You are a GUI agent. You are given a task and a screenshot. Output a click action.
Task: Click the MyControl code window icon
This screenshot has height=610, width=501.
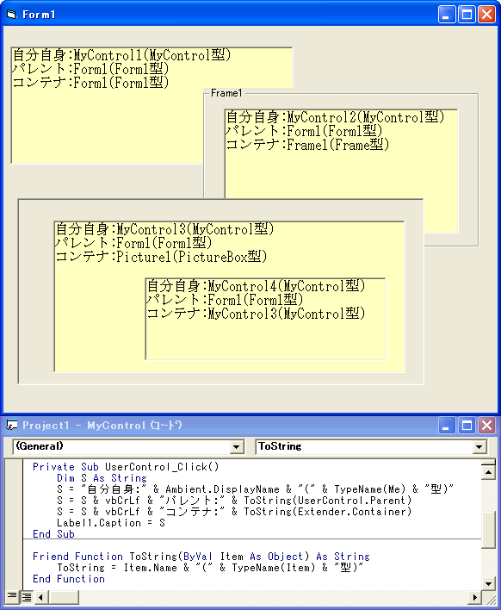12,426
